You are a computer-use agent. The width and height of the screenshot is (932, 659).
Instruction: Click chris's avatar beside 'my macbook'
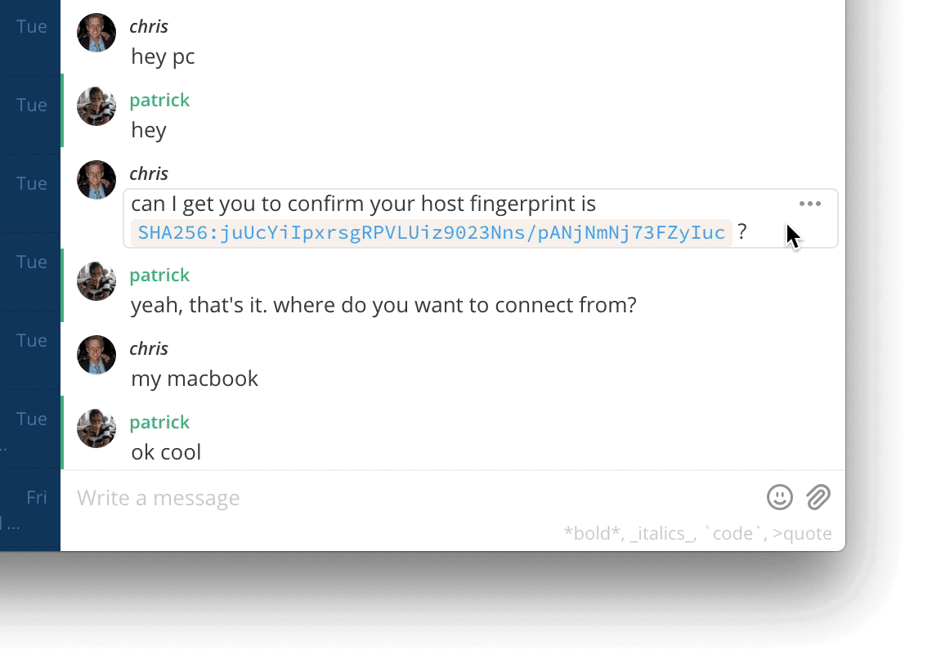(96, 355)
